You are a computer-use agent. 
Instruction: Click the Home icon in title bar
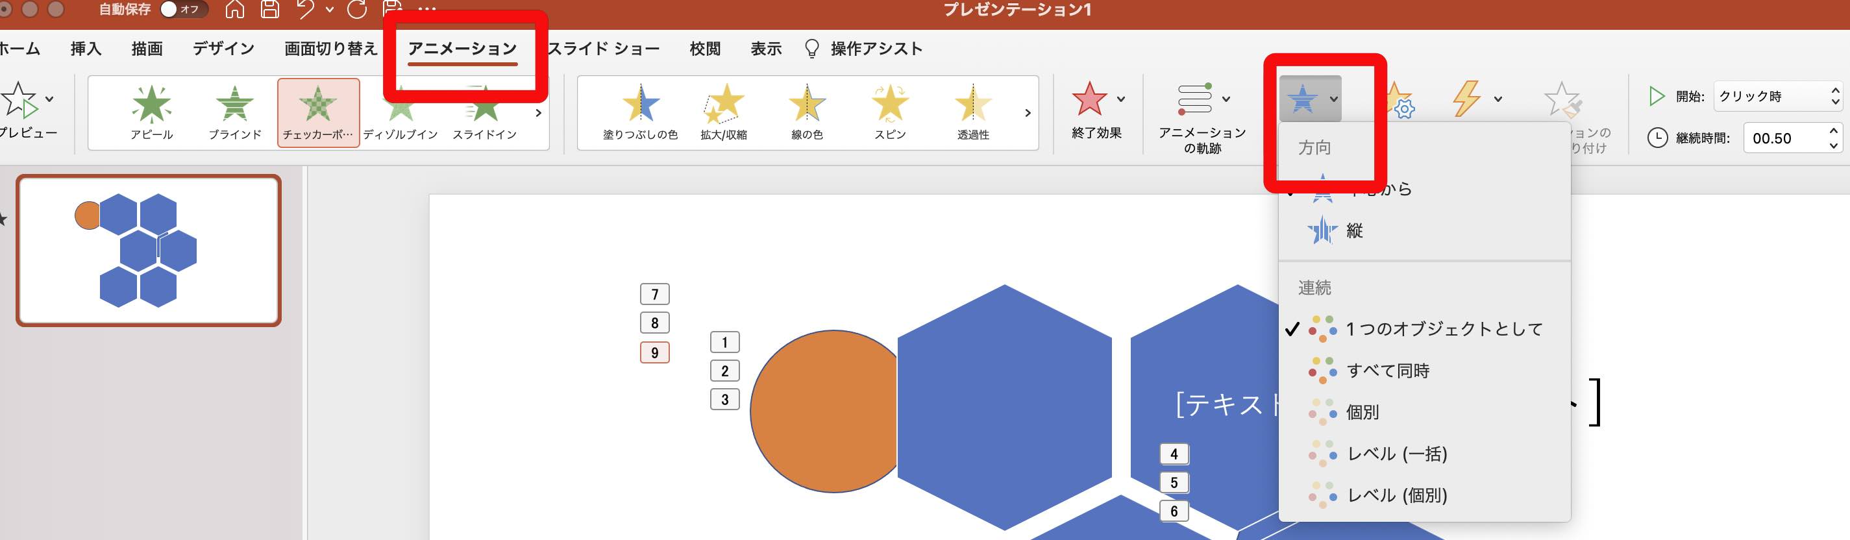click(x=235, y=9)
